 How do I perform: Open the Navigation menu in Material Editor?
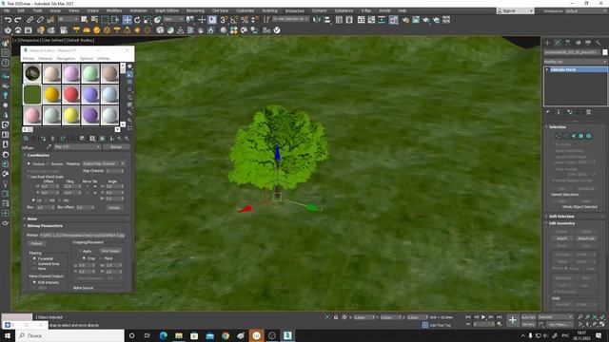66,59
